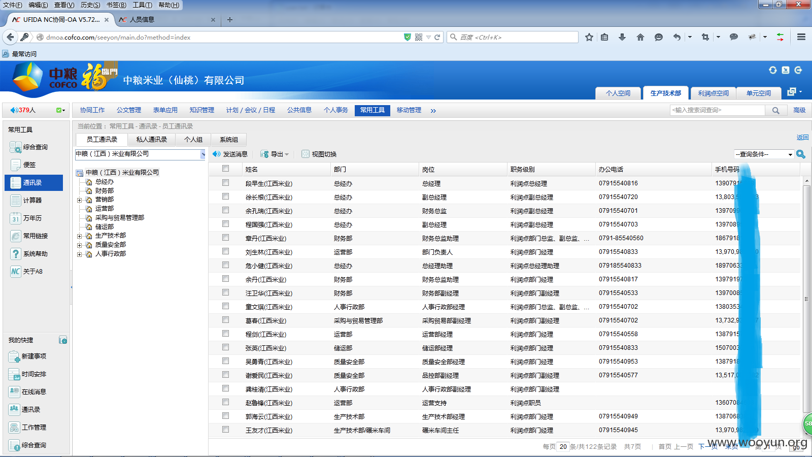Click the browser back button
The height and width of the screenshot is (457, 812).
(x=10, y=37)
